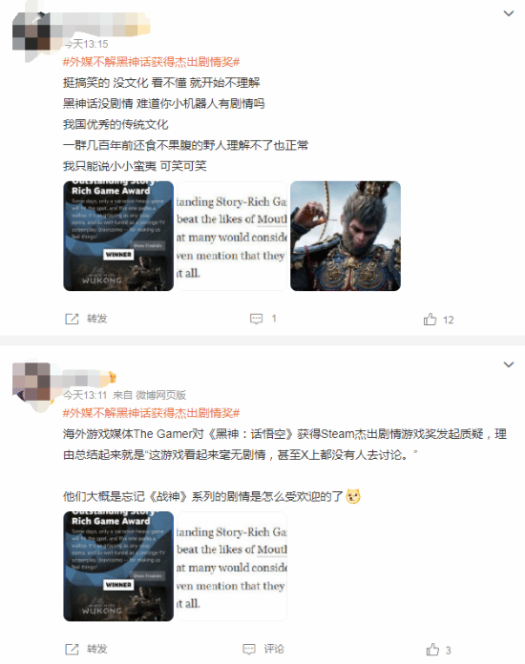Click the repost icon on the second post

[72, 649]
